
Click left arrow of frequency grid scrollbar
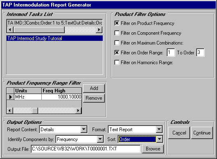[10, 111]
